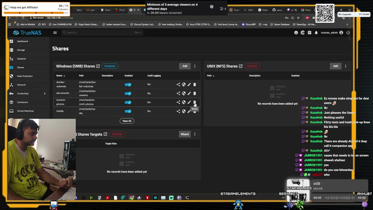Click the Chrome icon in taskbar
373x210 pixels.
click(x=131, y=198)
